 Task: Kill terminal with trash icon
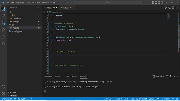170,77
